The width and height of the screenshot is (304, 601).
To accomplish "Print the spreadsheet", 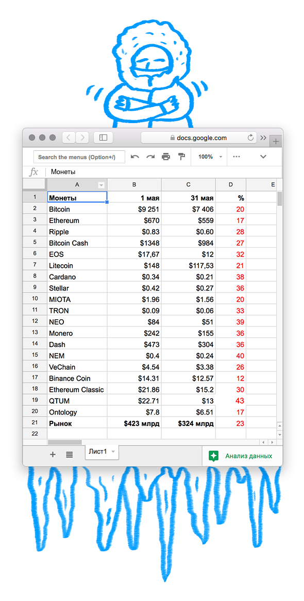I will click(x=165, y=157).
